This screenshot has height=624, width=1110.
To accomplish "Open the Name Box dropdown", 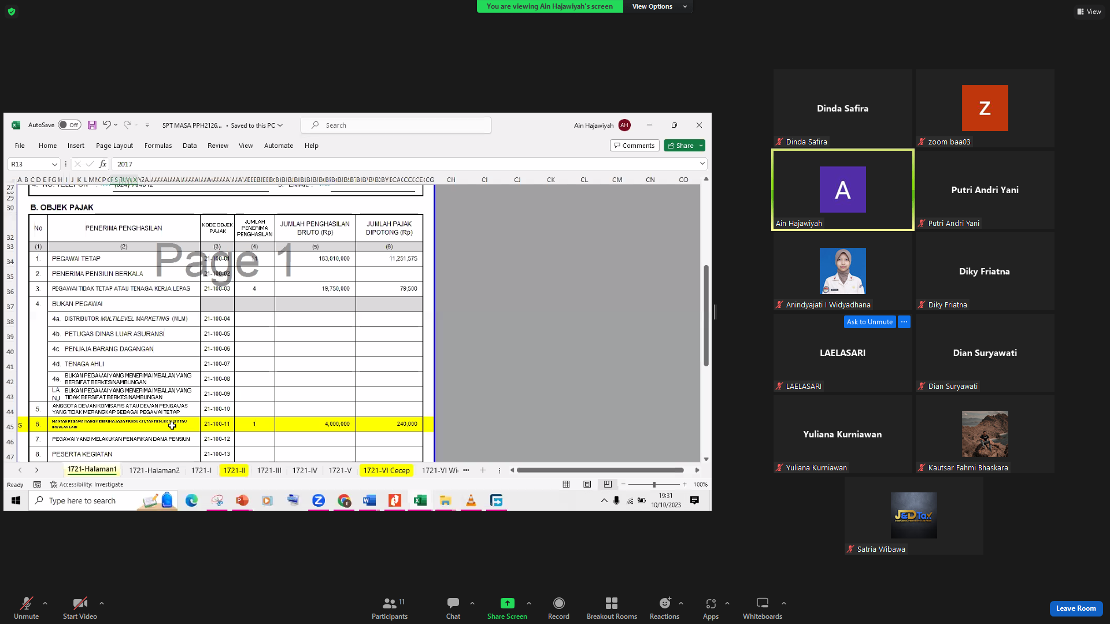I will [x=54, y=164].
